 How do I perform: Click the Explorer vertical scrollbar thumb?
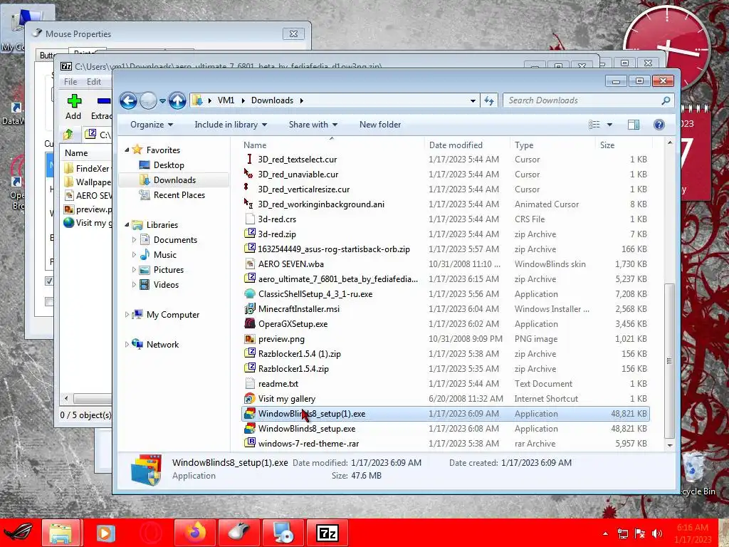[x=669, y=361]
